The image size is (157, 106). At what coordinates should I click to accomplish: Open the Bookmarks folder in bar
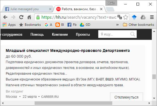(30, 25)
